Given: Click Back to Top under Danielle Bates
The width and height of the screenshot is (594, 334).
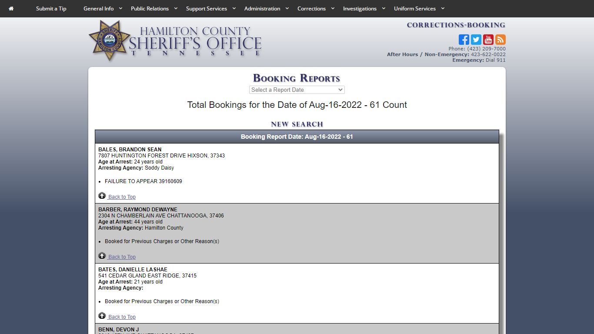Looking at the screenshot, I should [122, 317].
